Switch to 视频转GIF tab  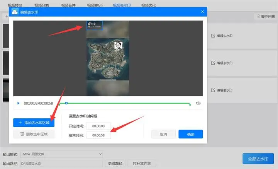point(95,5)
